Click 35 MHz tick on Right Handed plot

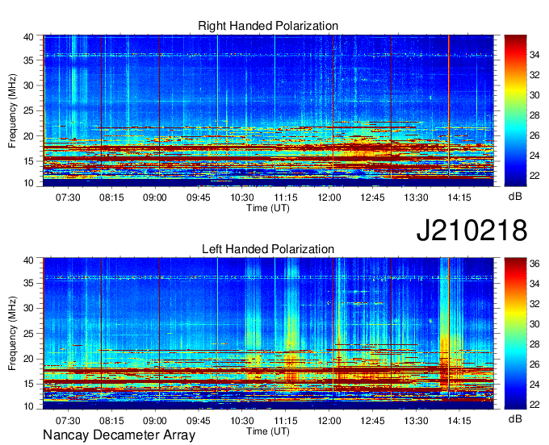pos(29,60)
